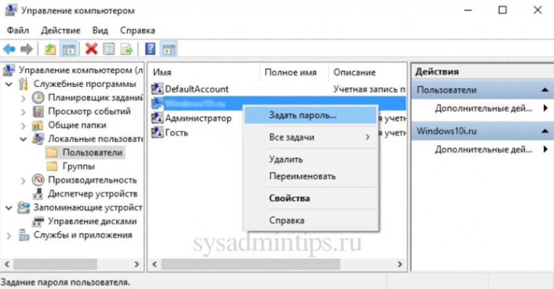The height and width of the screenshot is (289, 554).
Task: Choose Задать пароль... in context menu
Action: click(x=302, y=115)
